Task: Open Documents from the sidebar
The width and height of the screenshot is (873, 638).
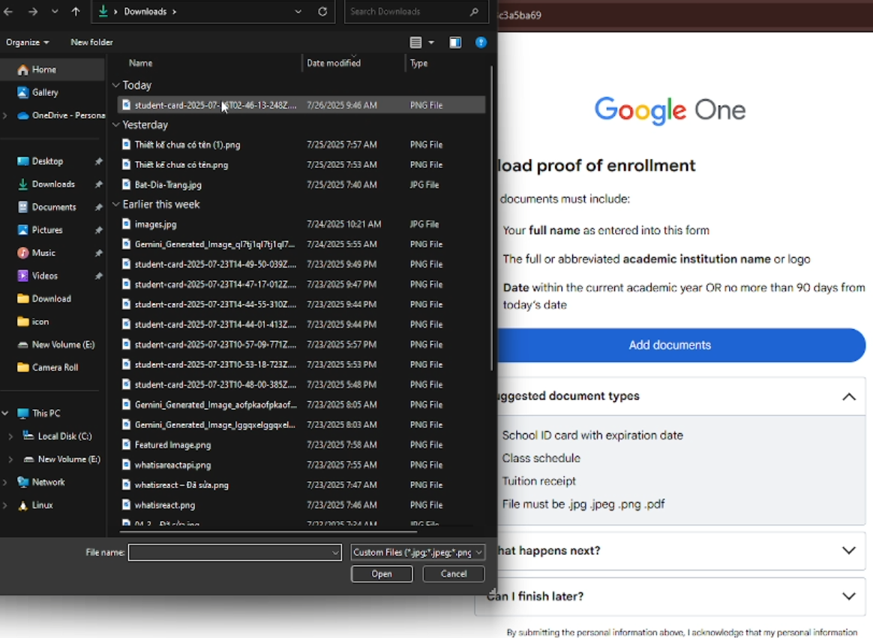Action: 52,207
